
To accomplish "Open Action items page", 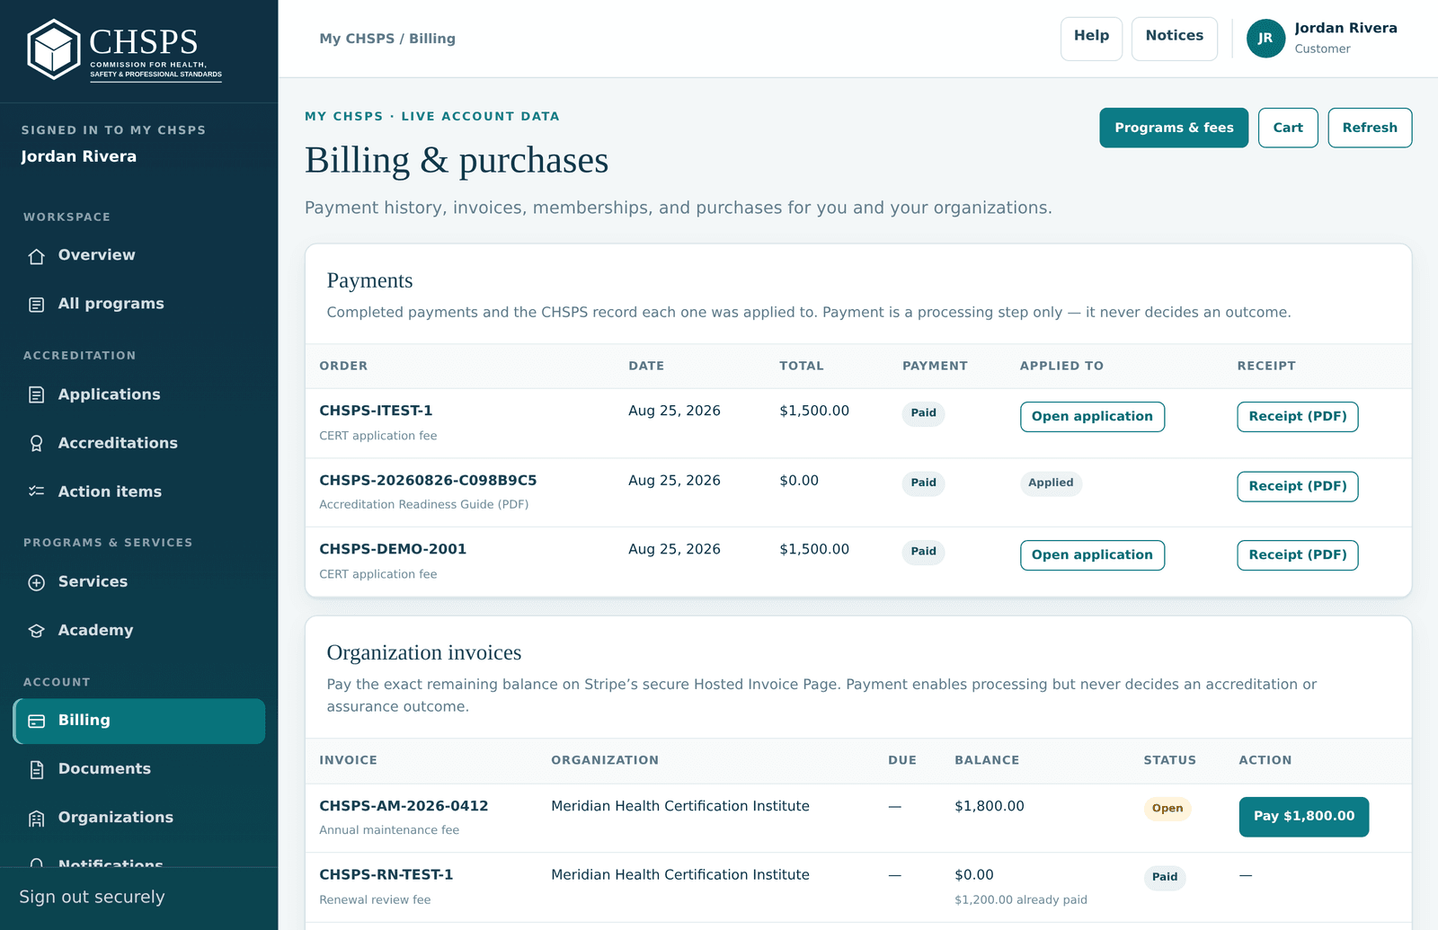I will pos(139,492).
